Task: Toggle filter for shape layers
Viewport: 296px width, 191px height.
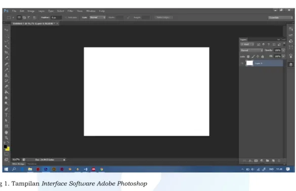Action: [x=274, y=44]
